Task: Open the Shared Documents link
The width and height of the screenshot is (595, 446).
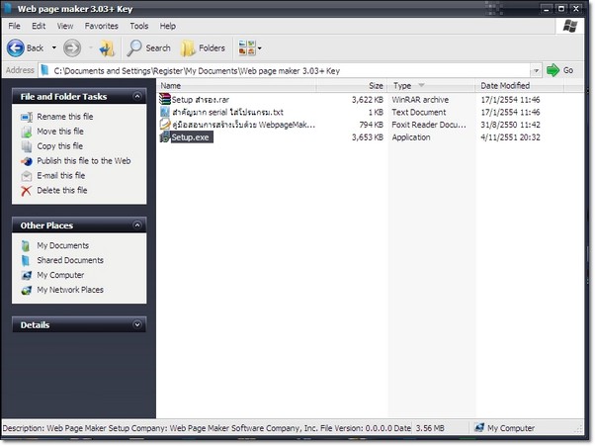Action: (70, 260)
